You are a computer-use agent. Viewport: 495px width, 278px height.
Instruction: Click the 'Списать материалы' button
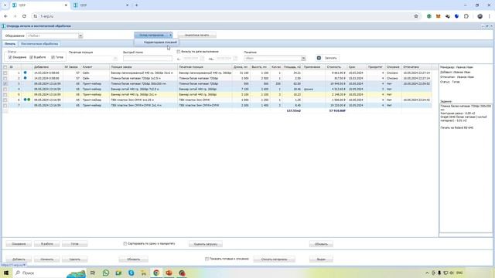[275, 259]
